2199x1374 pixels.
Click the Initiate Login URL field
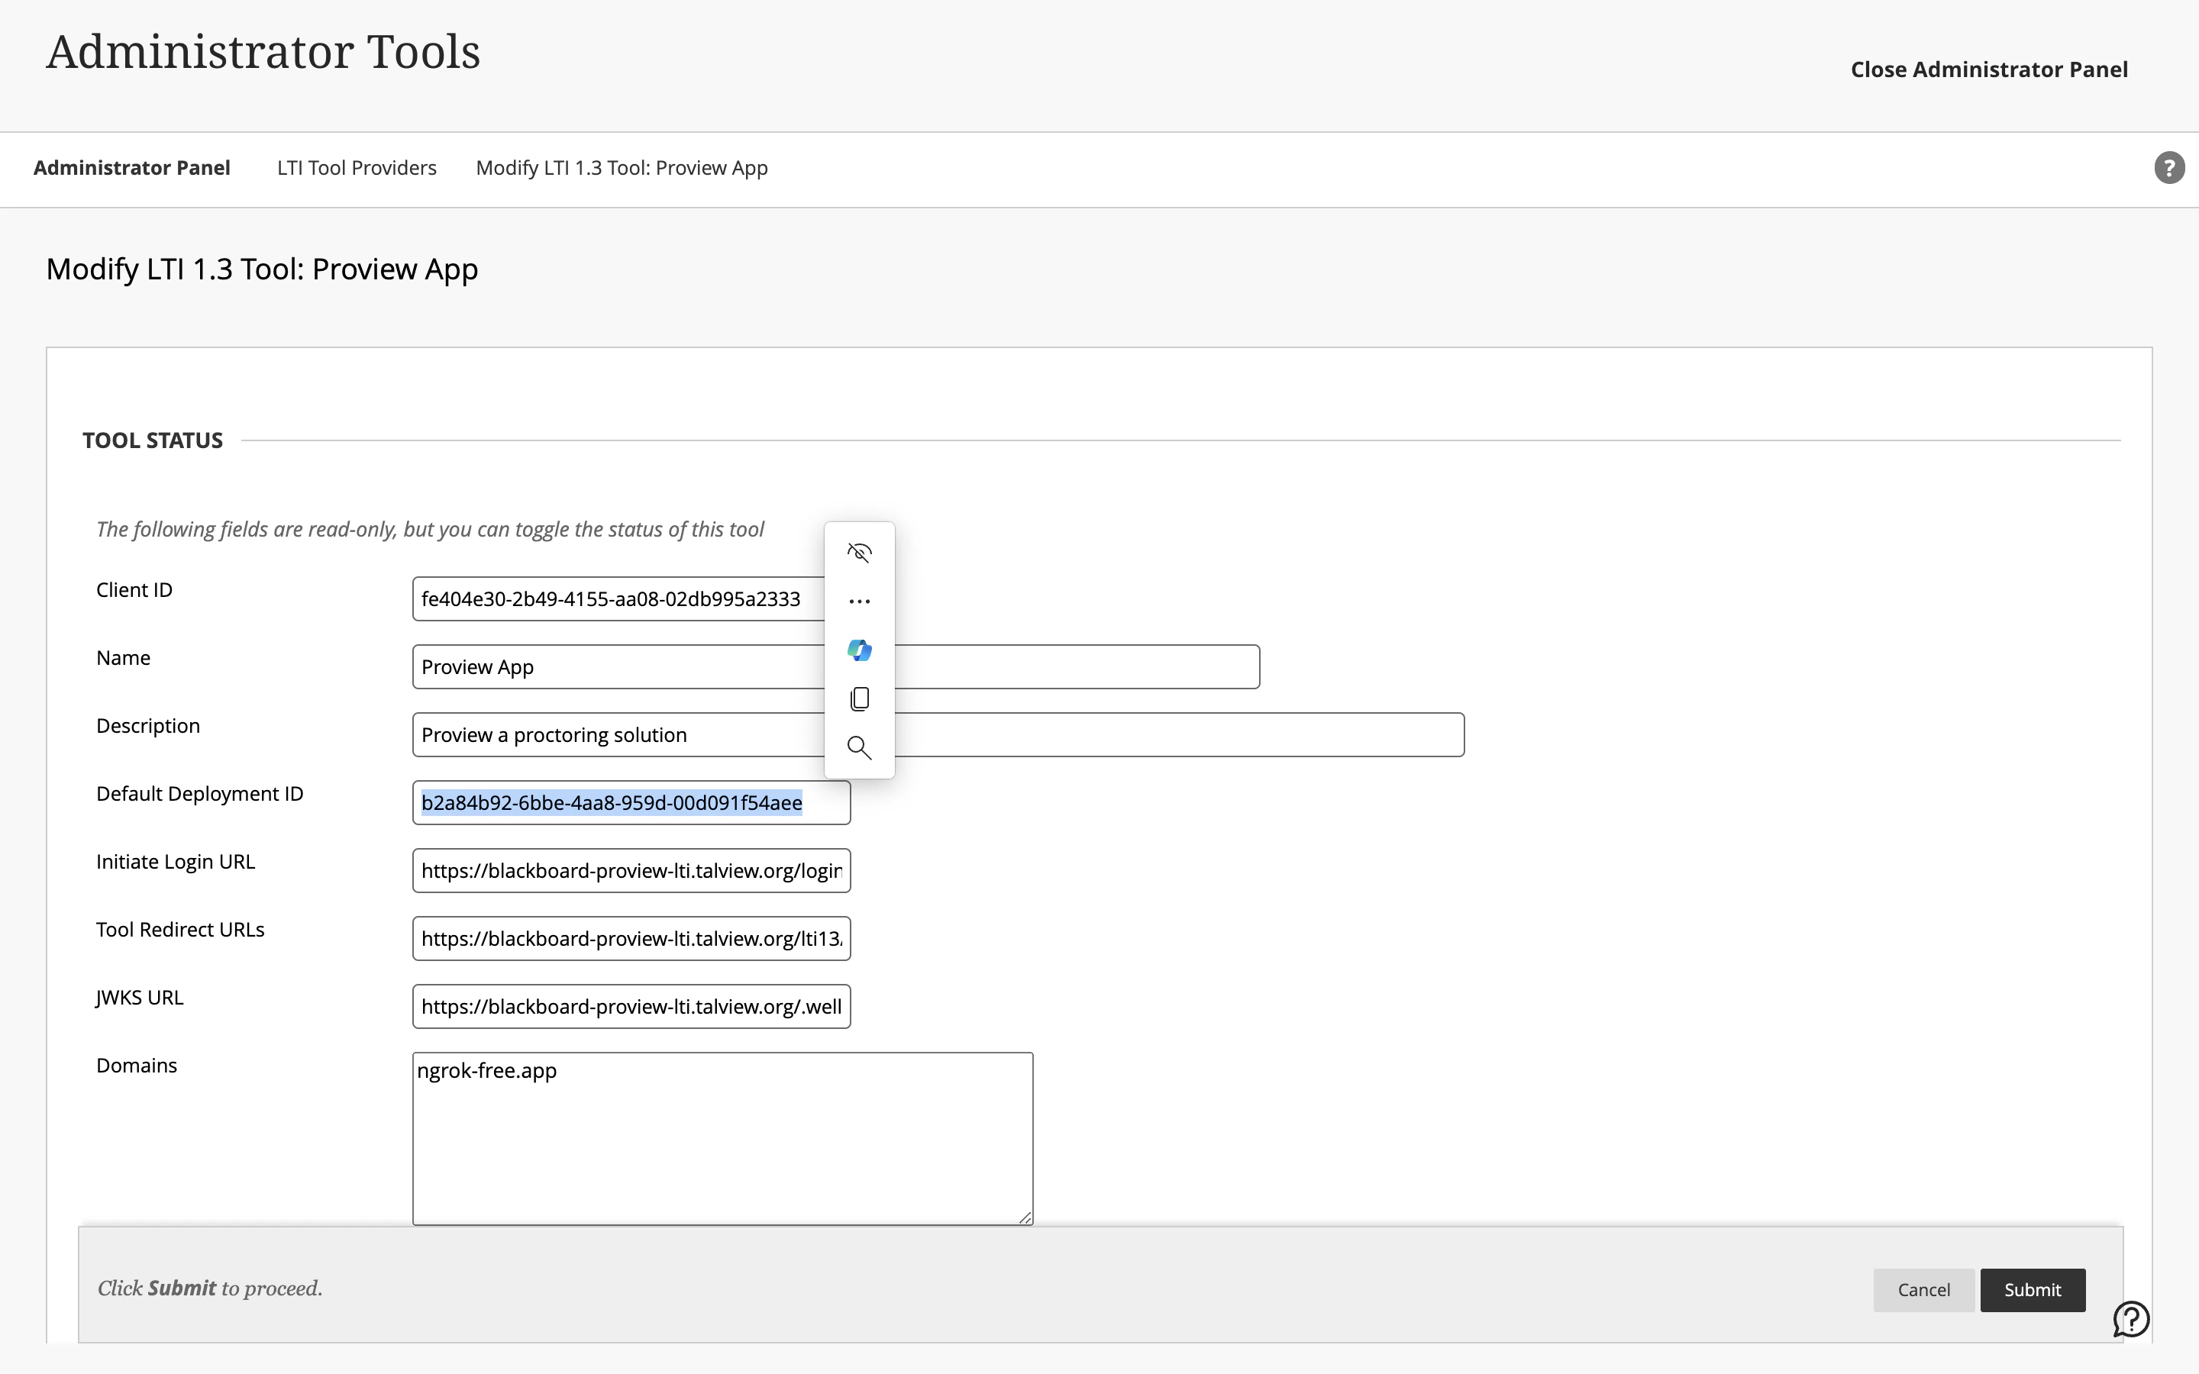[x=631, y=870]
